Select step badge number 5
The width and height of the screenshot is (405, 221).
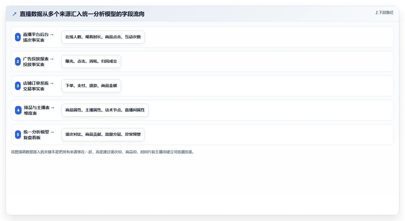[18, 135]
